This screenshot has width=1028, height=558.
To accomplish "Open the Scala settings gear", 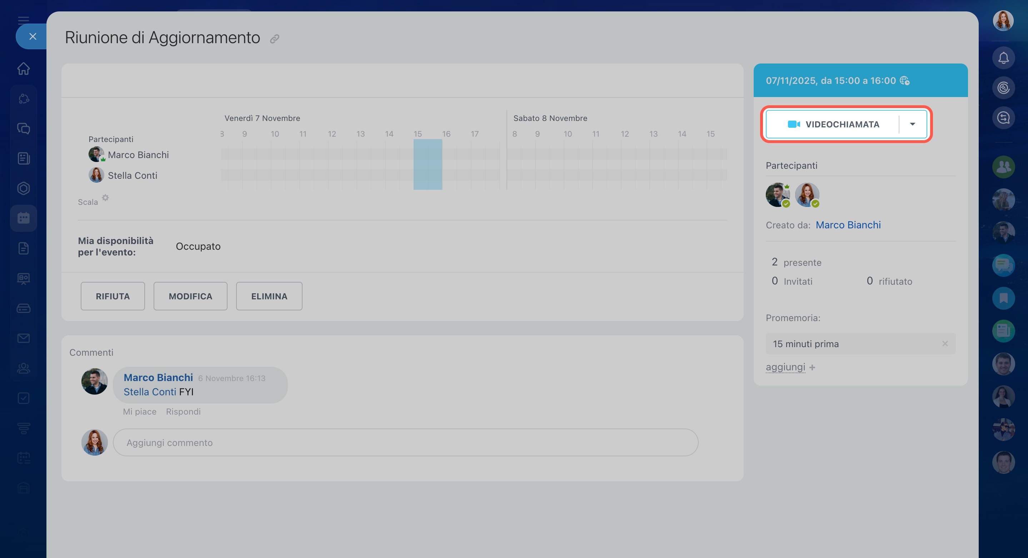I will tap(105, 198).
